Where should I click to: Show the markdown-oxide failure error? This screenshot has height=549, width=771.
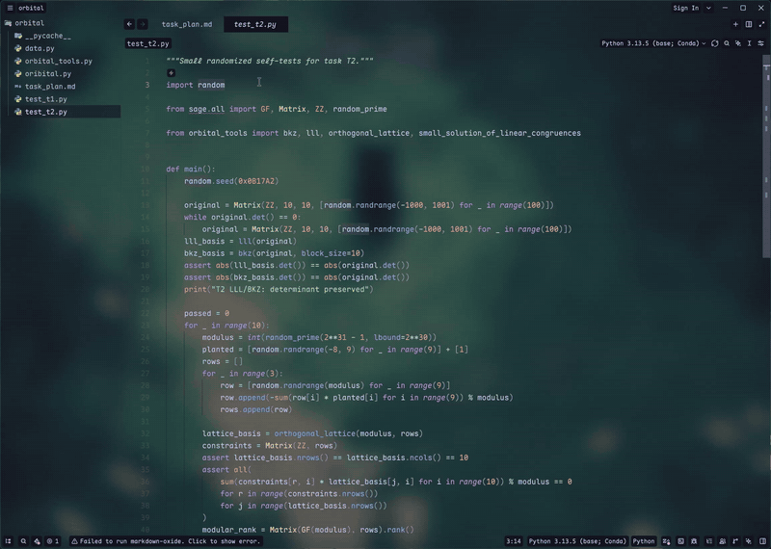(166, 541)
